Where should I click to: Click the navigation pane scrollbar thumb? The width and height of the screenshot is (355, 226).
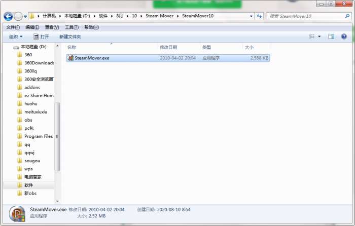[x=57, y=137]
